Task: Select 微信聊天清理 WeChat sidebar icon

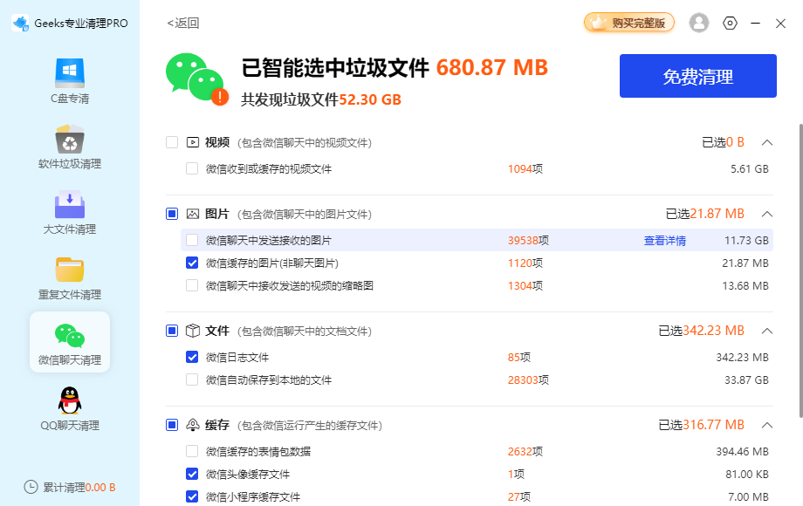Action: click(70, 336)
